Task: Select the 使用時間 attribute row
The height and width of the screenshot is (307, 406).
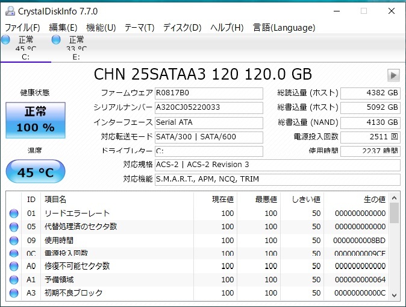Action: click(197, 241)
